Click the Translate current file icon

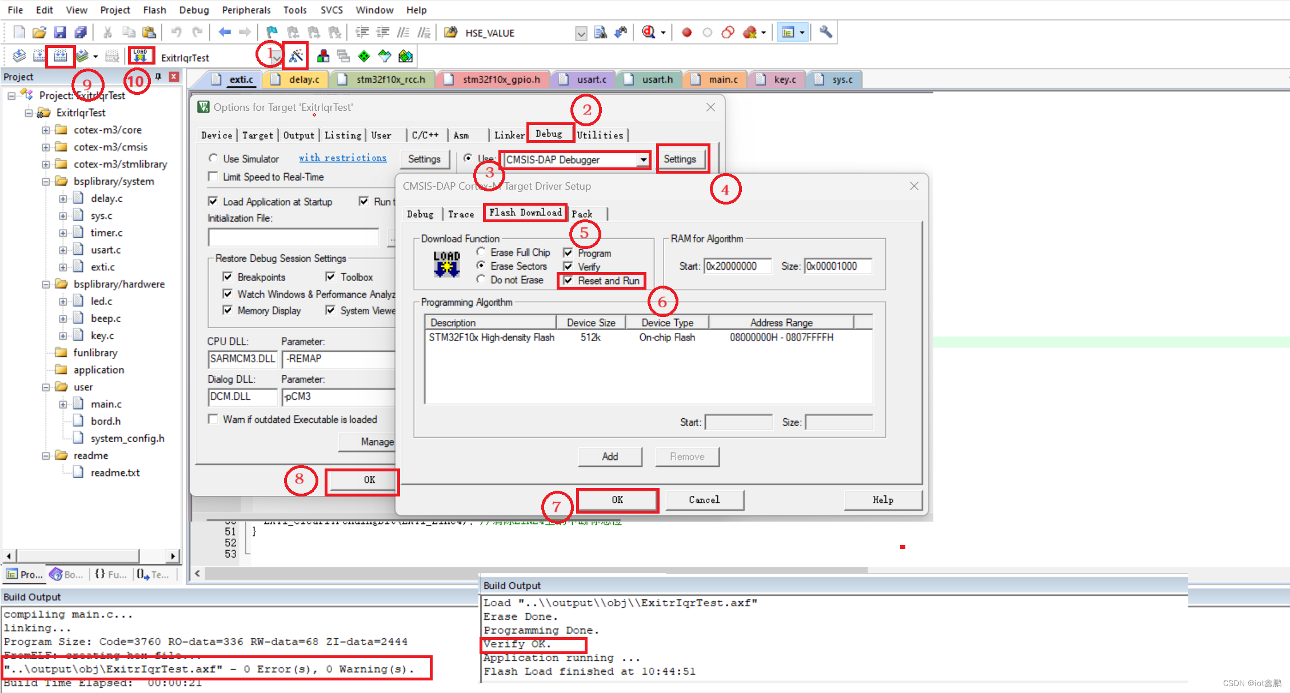pyautogui.click(x=19, y=56)
